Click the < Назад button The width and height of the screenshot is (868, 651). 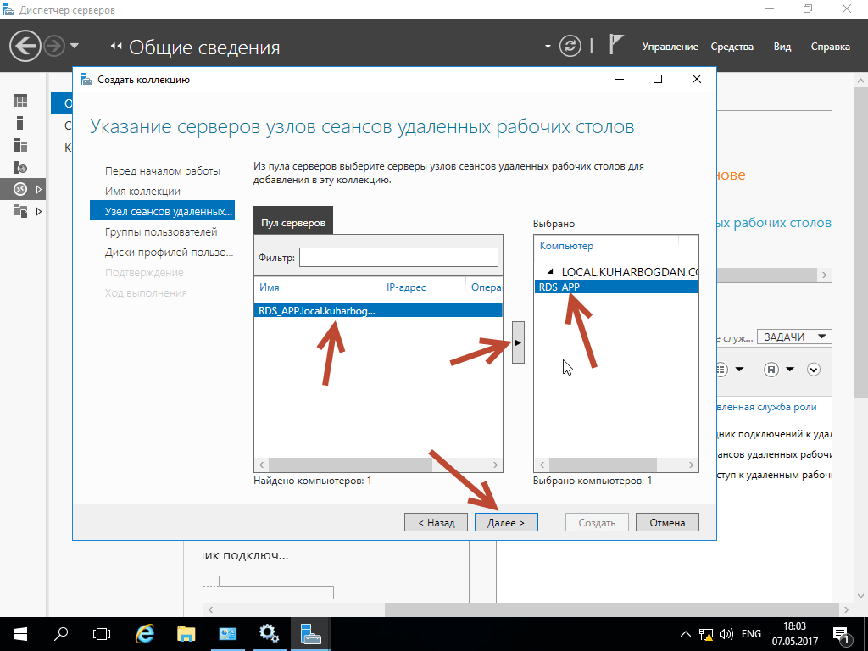436,523
